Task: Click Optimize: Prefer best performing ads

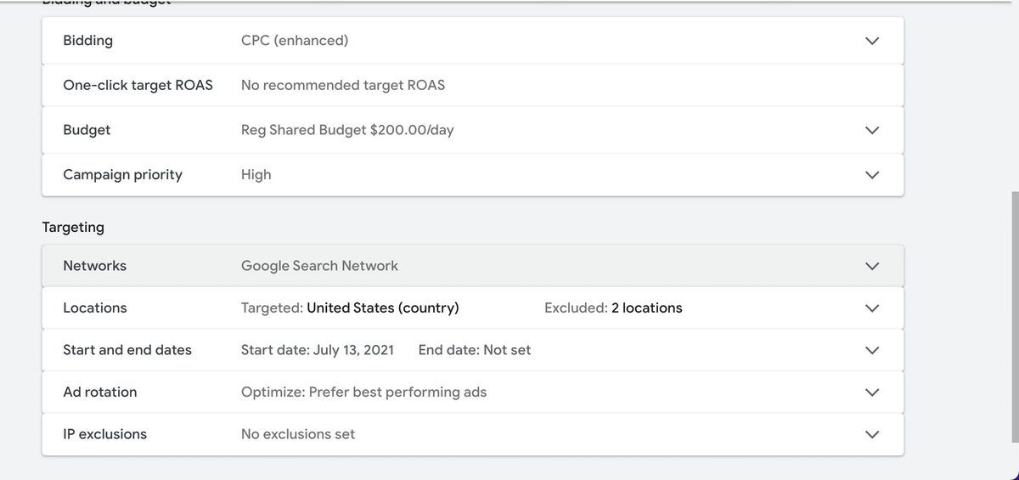Action: pos(363,392)
